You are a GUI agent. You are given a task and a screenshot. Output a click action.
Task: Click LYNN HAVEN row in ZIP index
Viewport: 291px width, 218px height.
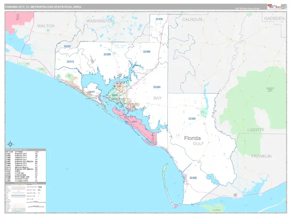[22, 175]
